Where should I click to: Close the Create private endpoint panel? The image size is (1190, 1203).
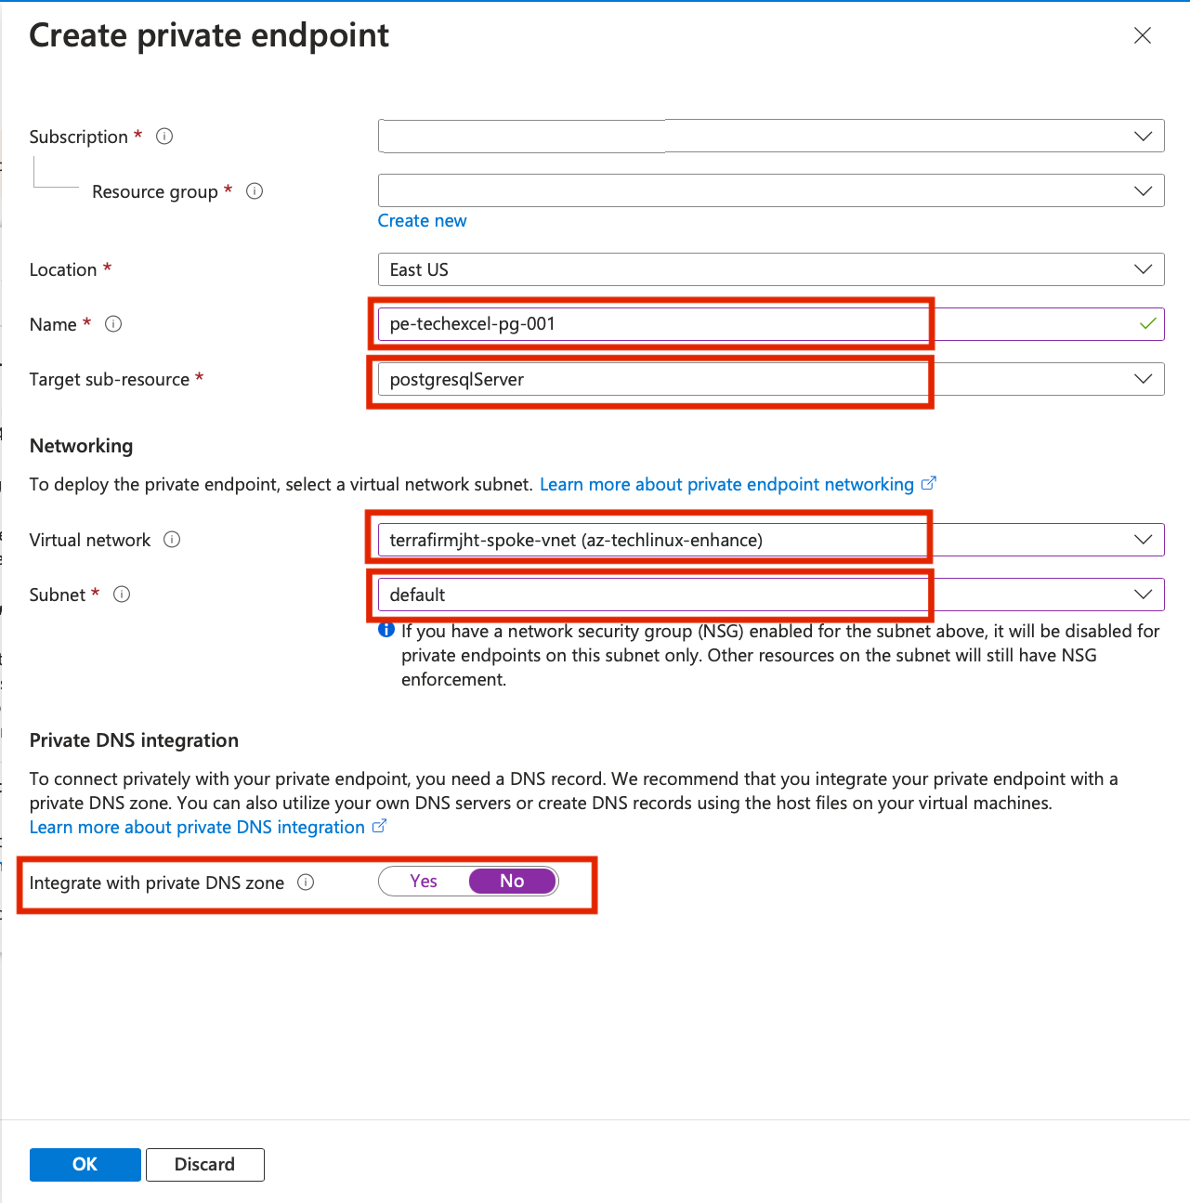tap(1143, 35)
